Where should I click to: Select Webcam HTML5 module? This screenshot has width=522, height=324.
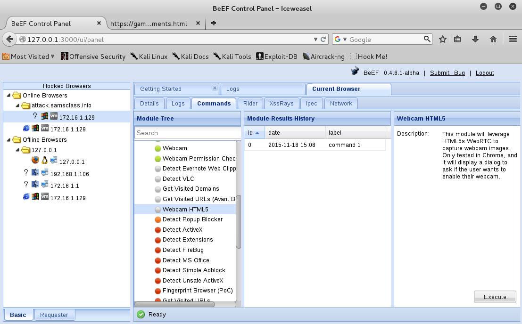(x=185, y=210)
